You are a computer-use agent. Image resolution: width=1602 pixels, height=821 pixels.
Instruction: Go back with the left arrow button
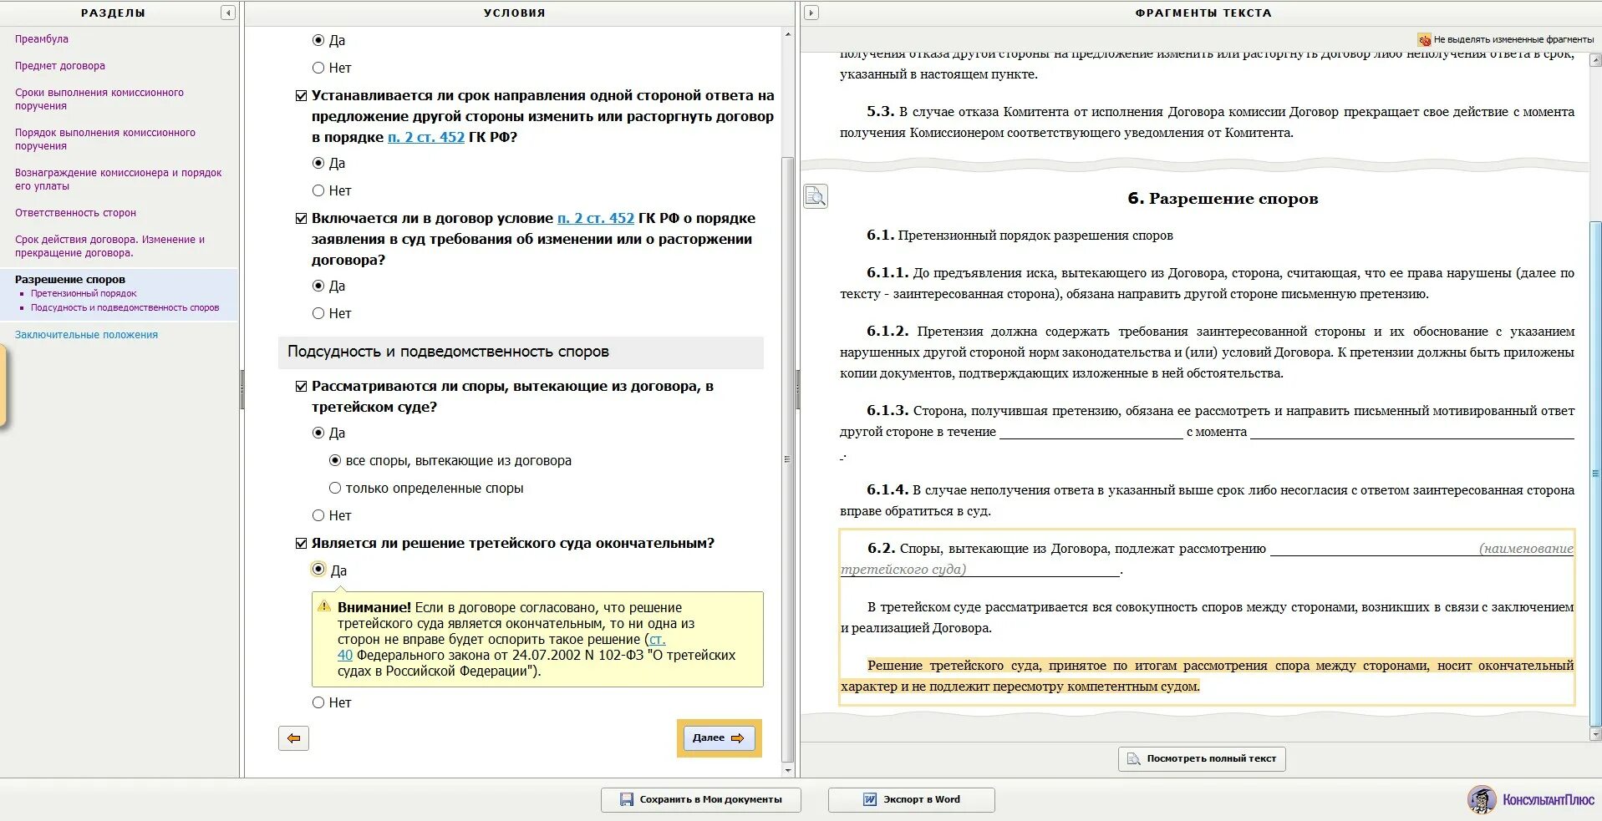(x=293, y=738)
